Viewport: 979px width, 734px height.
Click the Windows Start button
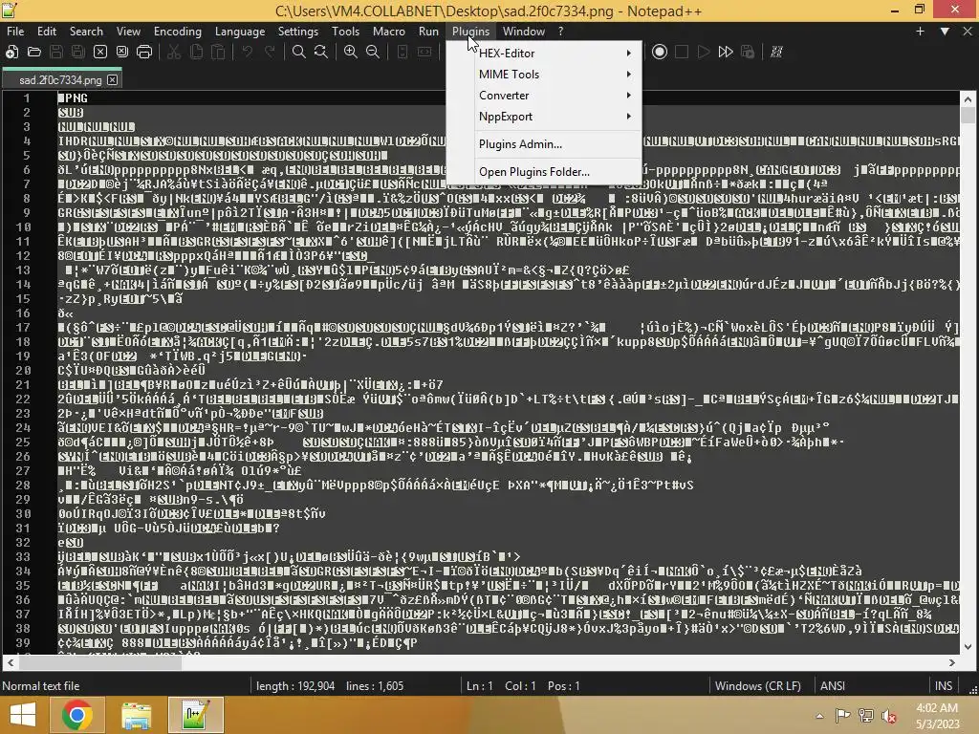[x=23, y=715]
